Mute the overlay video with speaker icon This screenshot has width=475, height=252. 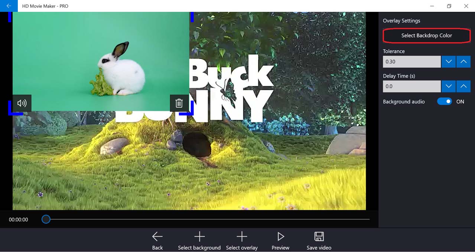[22, 103]
